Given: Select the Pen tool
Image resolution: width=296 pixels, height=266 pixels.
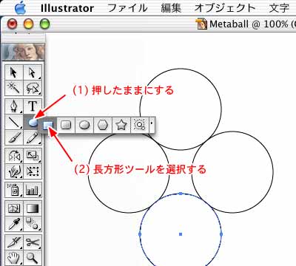Looking at the screenshot, I should point(14,107).
